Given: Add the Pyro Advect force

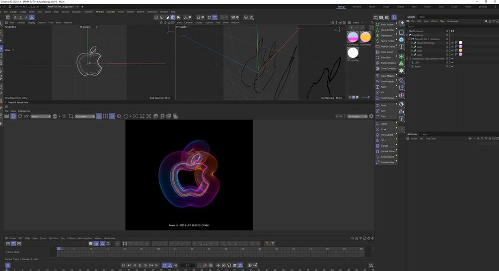Looking at the screenshot, I should pyautogui.click(x=386, y=135).
